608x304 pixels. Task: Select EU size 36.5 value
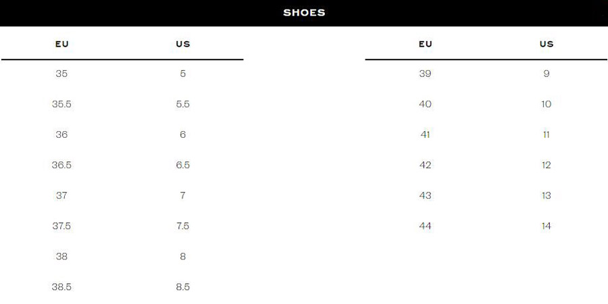(61, 166)
